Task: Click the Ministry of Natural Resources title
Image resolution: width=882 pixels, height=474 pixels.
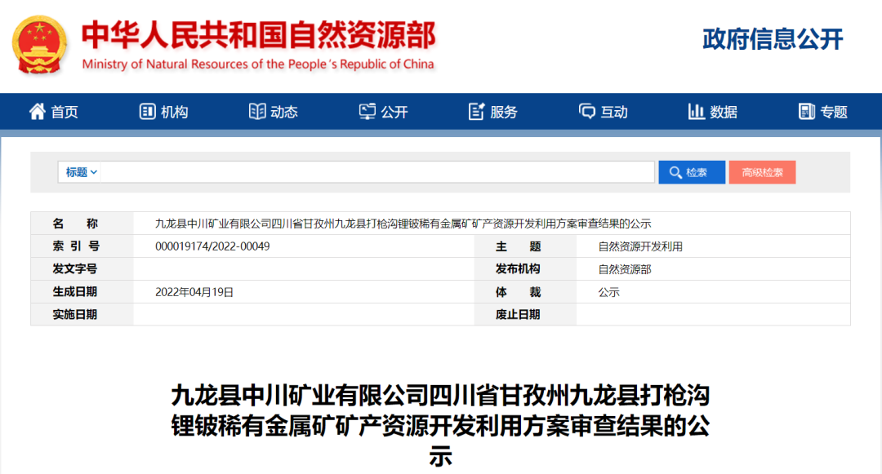Action: (258, 37)
